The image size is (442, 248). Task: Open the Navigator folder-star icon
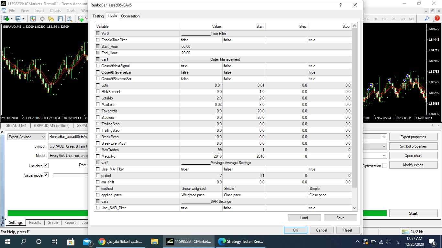tap(51, 19)
